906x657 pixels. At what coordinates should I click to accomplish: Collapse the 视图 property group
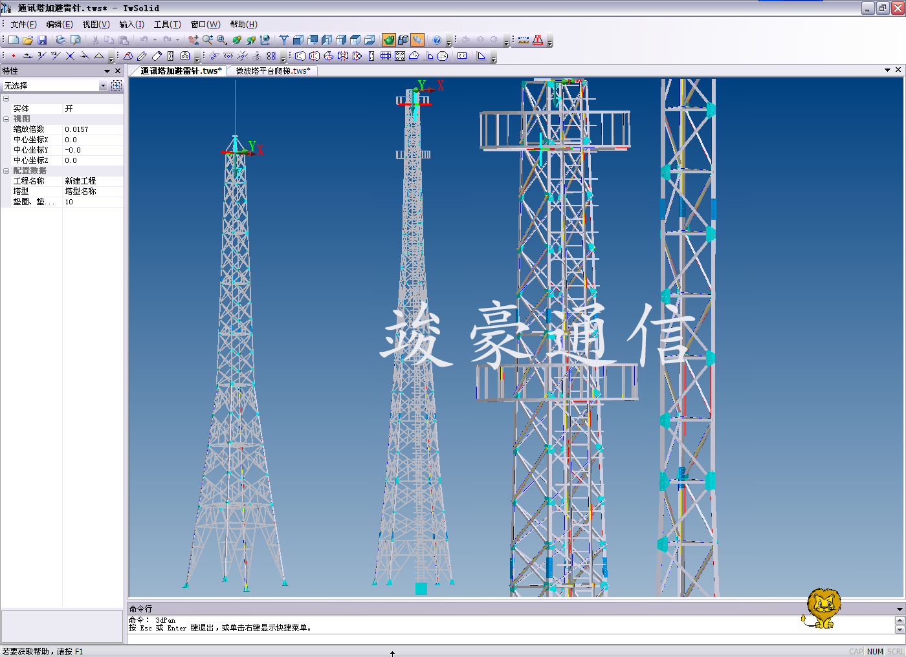point(6,119)
